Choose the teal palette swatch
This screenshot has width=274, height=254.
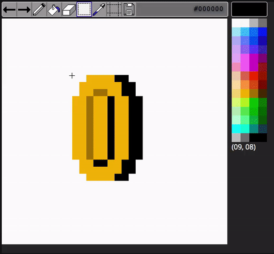pyautogui.click(x=254, y=129)
